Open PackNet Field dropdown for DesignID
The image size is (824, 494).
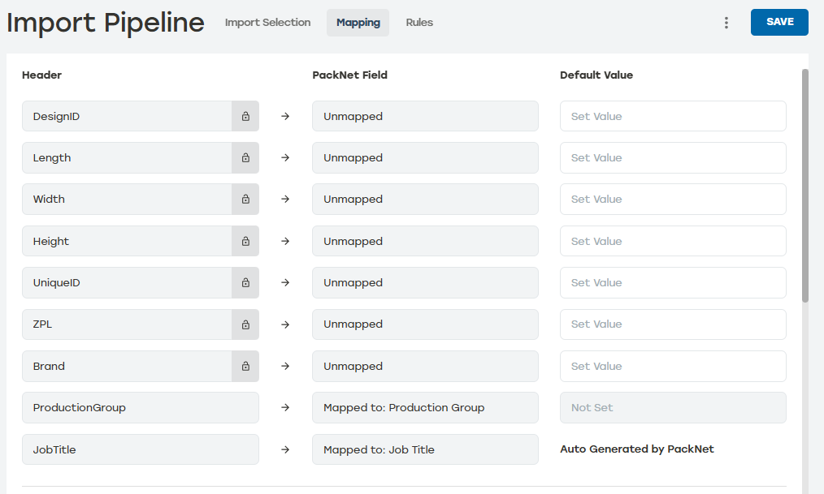pyautogui.click(x=425, y=116)
